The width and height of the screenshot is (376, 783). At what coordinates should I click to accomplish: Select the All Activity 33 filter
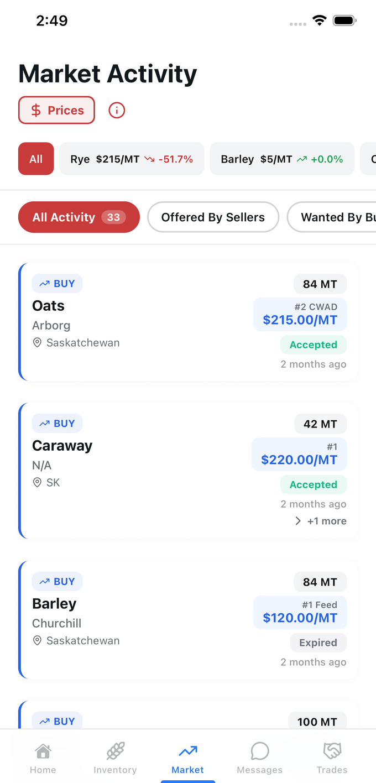click(79, 217)
